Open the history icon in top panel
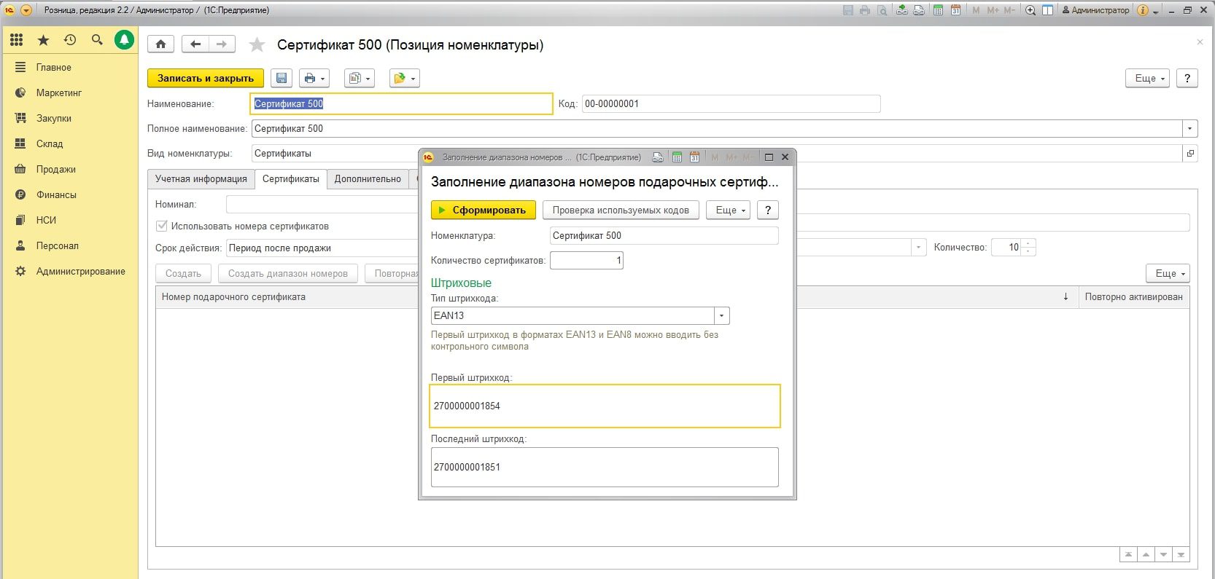 (70, 40)
